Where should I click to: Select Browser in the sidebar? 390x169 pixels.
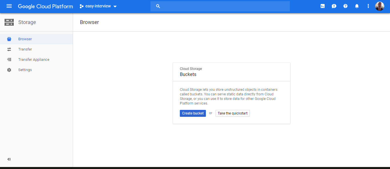[x=36, y=39]
